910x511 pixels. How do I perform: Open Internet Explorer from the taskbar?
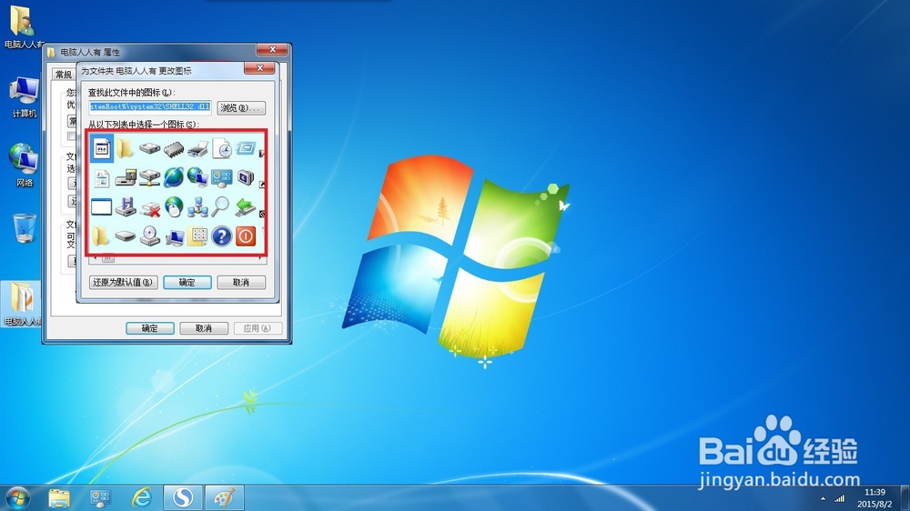pos(142,497)
